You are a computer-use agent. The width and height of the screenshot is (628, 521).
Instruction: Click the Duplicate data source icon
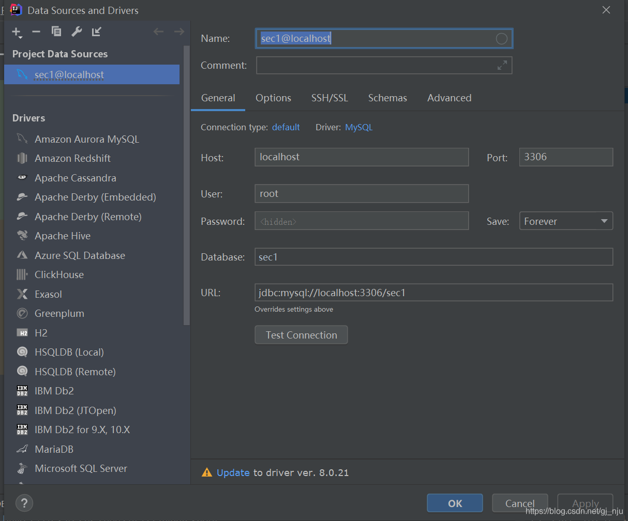[x=56, y=32]
